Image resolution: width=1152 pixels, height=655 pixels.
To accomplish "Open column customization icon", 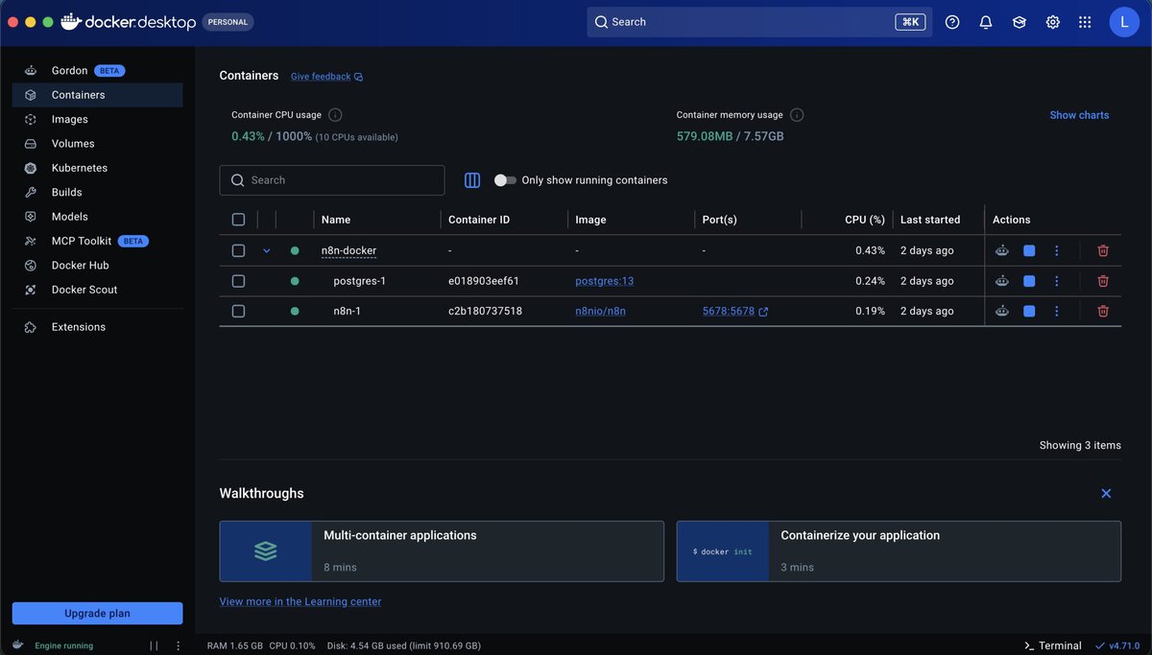I will pyautogui.click(x=472, y=180).
